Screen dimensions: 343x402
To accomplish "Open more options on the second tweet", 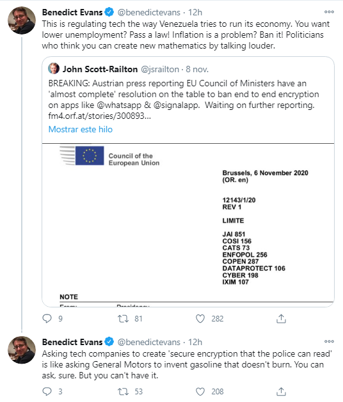I will click(x=329, y=341).
